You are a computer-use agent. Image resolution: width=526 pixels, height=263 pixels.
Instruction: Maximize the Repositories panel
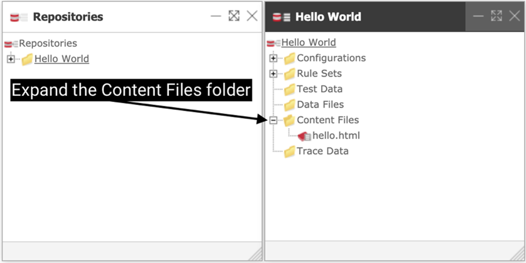tap(234, 16)
